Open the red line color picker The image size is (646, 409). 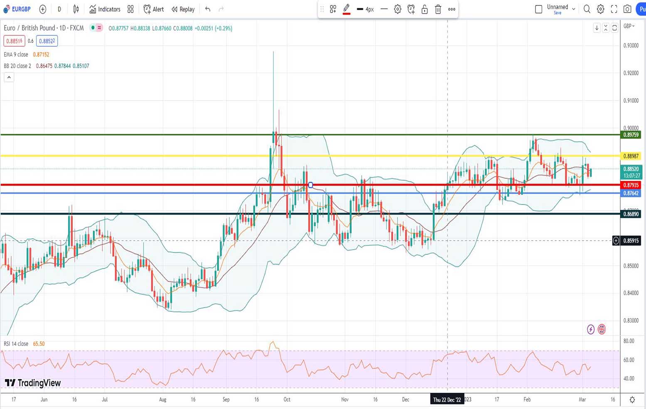click(x=346, y=9)
